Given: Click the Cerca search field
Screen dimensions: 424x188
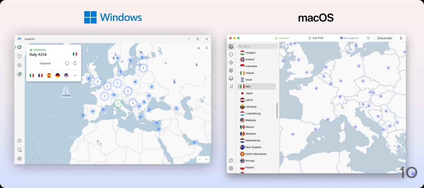Looking at the screenshot, I should 257,46.
